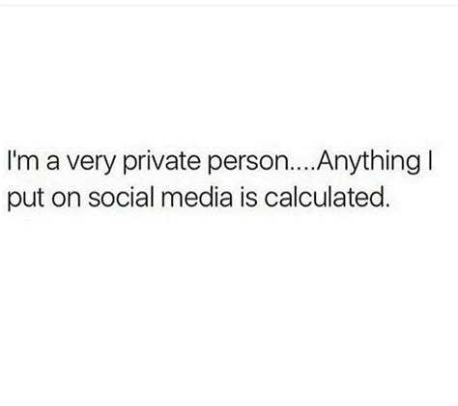Viewport: 458px width, 406px height.
Task: Click the word "person"
Action: tap(249, 166)
